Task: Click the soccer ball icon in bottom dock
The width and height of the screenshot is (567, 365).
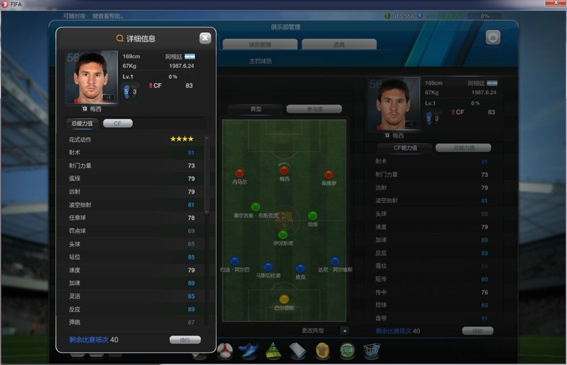Action: [x=225, y=350]
